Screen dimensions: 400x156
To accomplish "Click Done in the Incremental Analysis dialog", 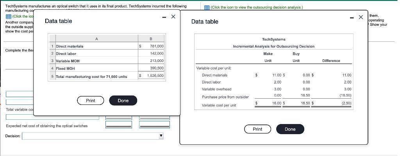I will tap(290, 129).
